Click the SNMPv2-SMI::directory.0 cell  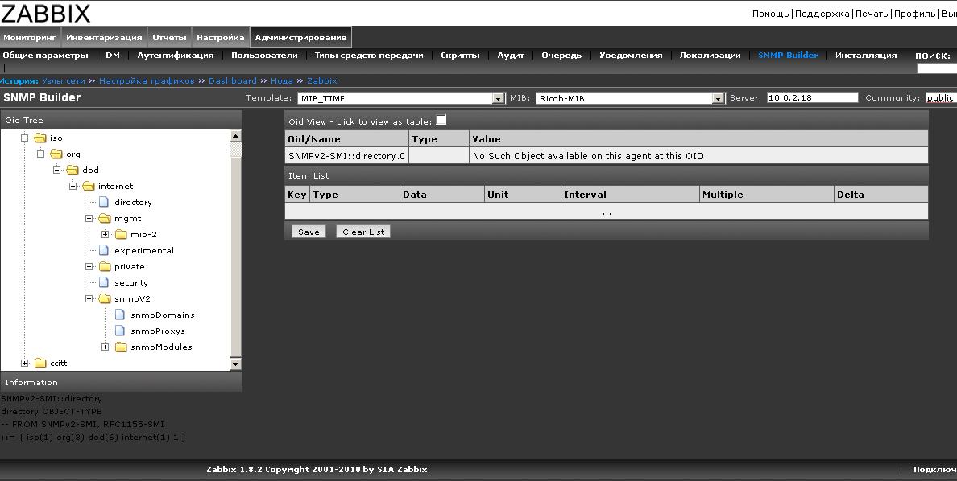(x=346, y=156)
